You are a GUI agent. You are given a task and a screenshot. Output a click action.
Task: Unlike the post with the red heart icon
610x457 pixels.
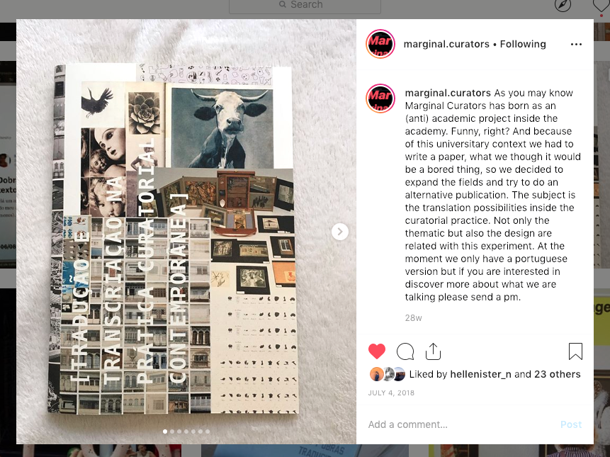(x=377, y=351)
